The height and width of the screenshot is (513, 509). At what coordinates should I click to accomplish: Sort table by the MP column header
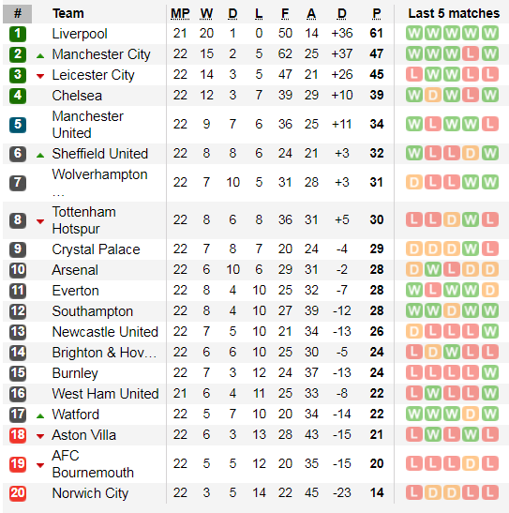(x=180, y=14)
